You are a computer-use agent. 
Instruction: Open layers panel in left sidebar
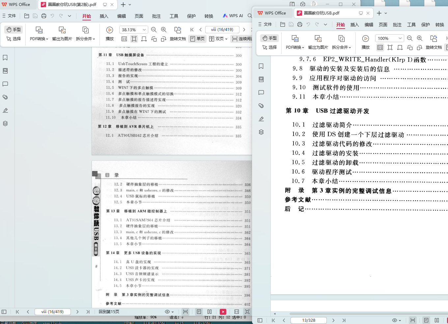coord(5,123)
